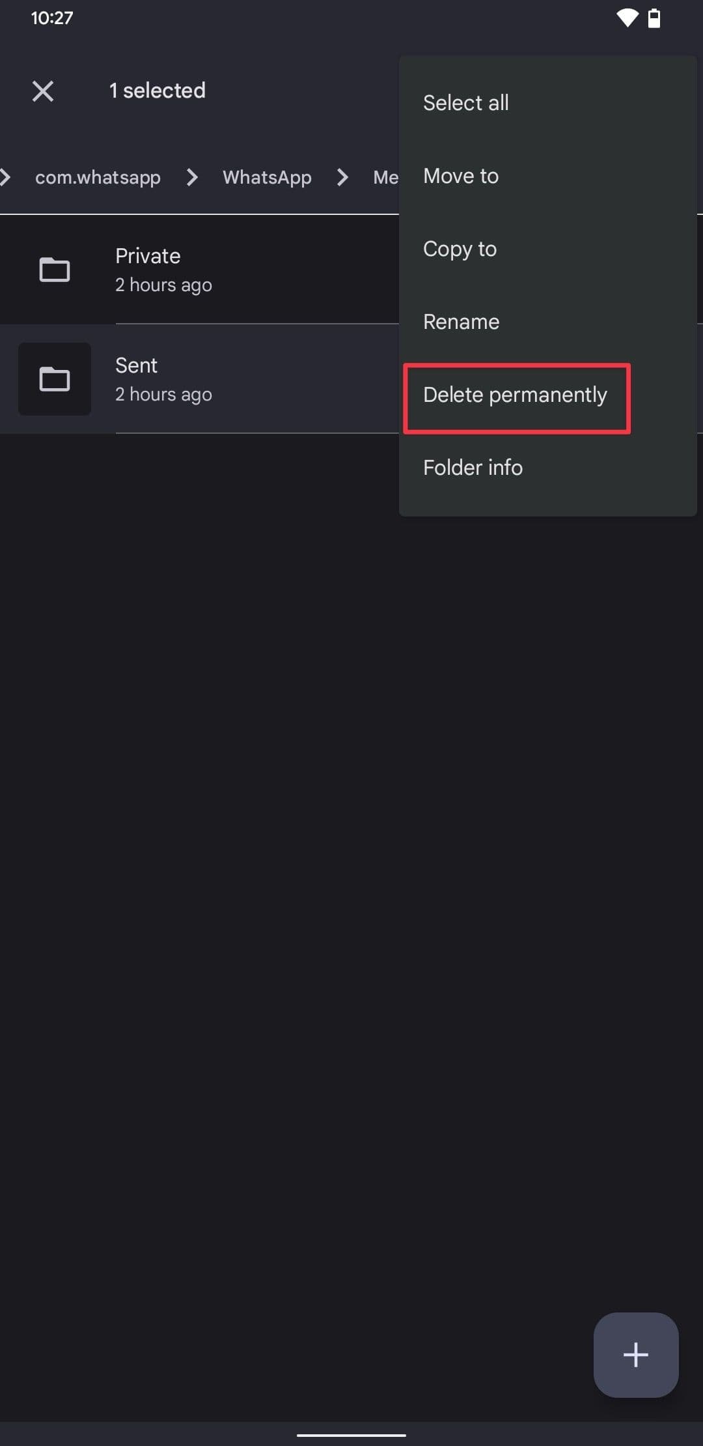This screenshot has height=1446, width=703.
Task: Pick Rename from the overflow menu
Action: click(x=461, y=322)
